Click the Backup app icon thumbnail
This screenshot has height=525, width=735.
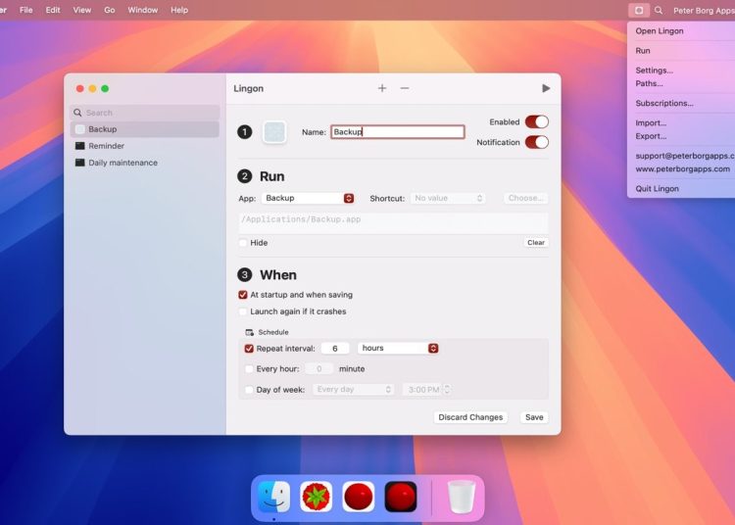click(274, 132)
